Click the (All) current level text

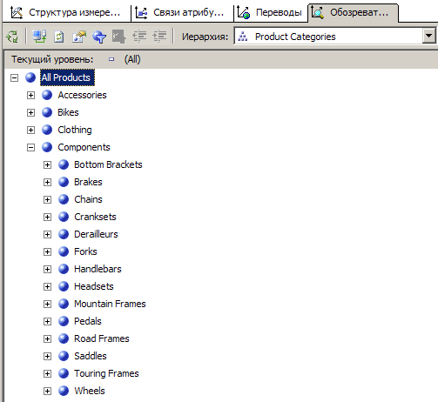click(x=132, y=59)
